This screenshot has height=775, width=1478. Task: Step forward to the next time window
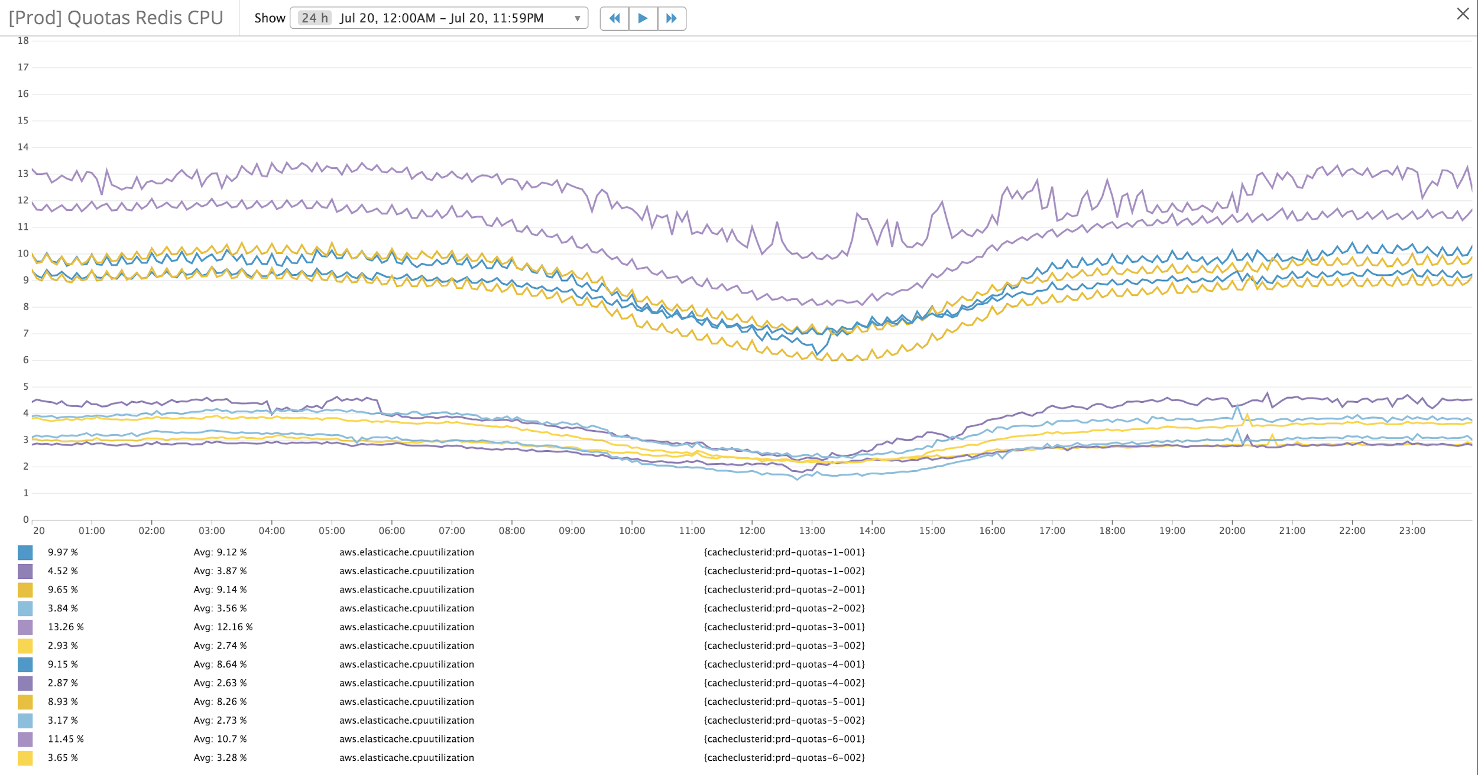coord(672,18)
